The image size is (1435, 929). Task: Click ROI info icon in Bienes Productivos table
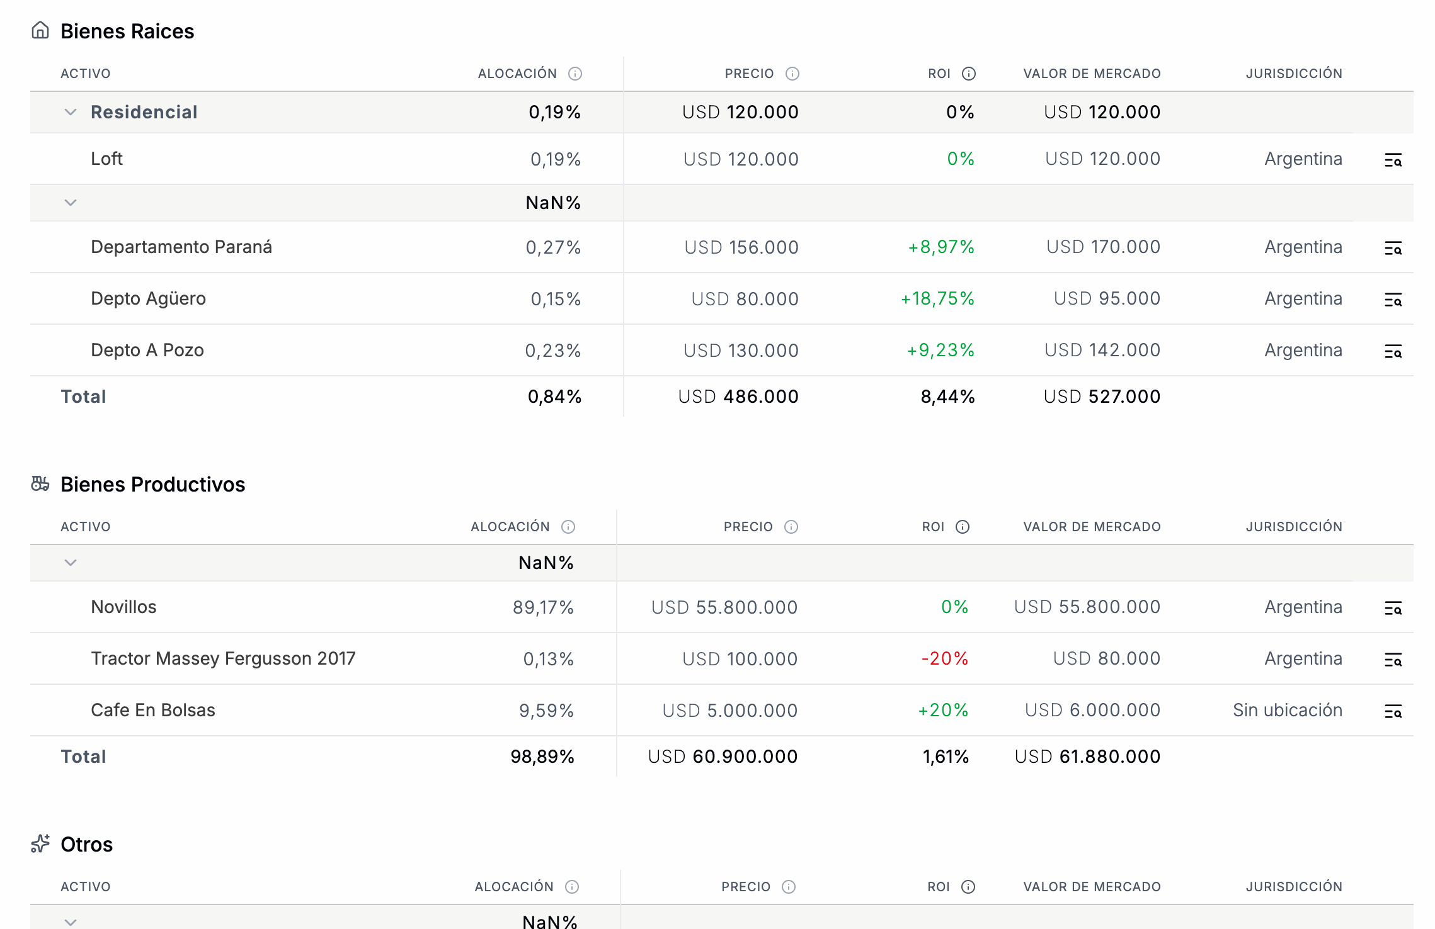point(962,527)
